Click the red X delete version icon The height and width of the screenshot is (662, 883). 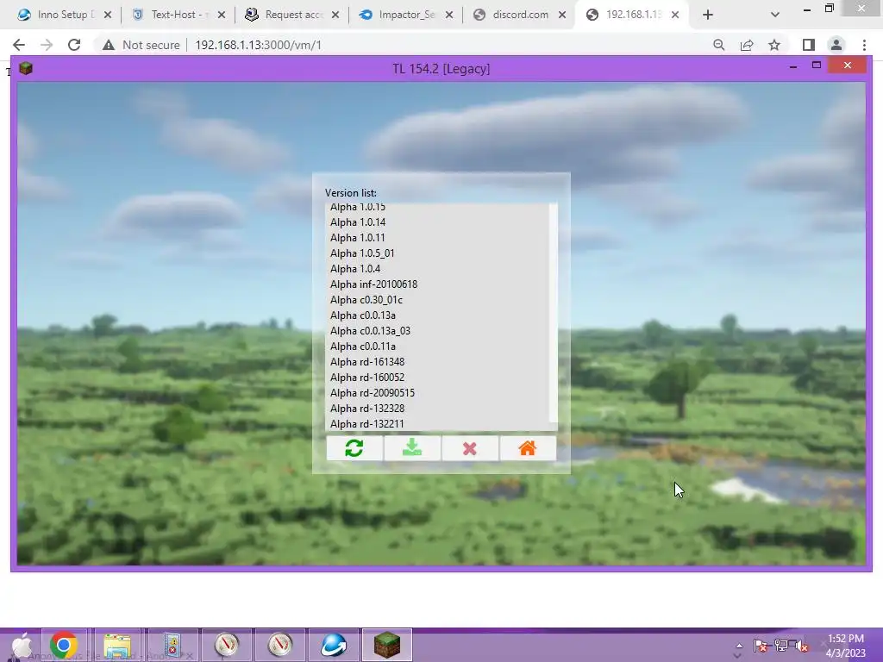tap(470, 448)
